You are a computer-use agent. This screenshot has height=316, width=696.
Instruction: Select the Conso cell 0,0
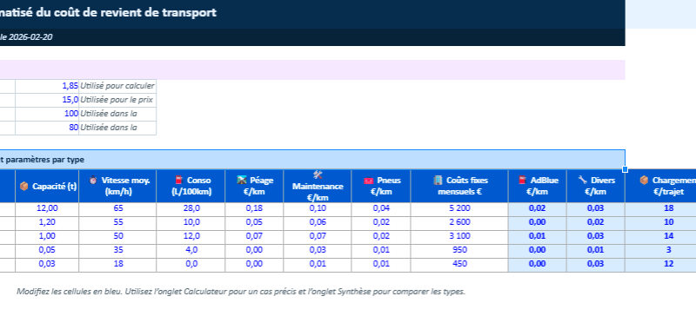[191, 264]
